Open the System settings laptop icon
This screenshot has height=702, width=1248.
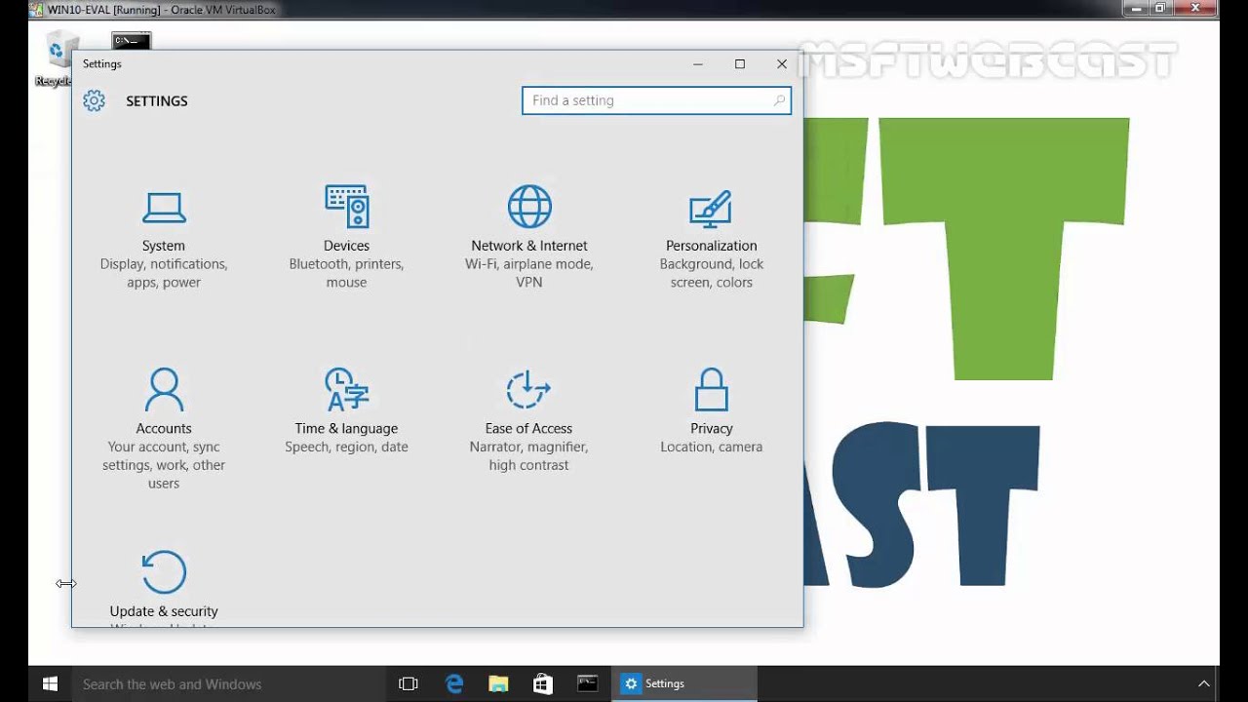[164, 208]
